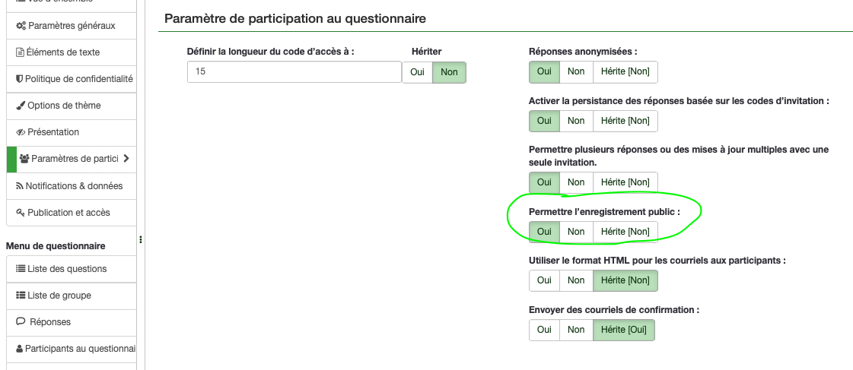Click the gears icon beside Paramètres généraux
The height and width of the screenshot is (370, 853).
tap(21, 26)
